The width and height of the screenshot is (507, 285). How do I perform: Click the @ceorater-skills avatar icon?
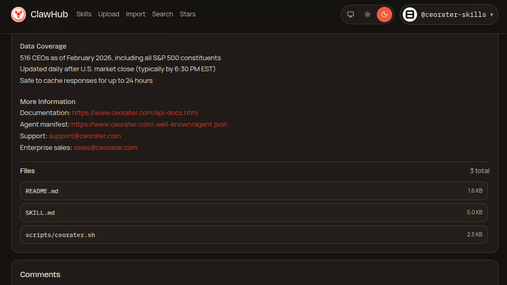(410, 14)
